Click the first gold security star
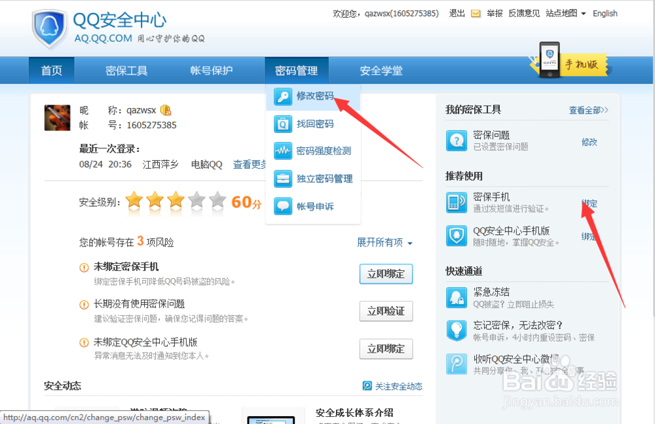 tap(134, 200)
